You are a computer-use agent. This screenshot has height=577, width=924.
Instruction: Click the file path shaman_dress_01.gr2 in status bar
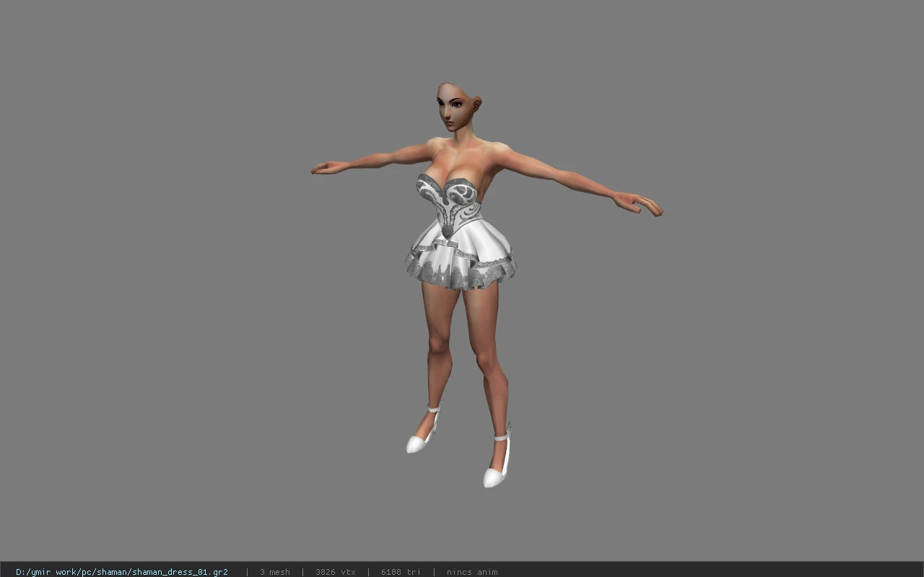pos(122,572)
